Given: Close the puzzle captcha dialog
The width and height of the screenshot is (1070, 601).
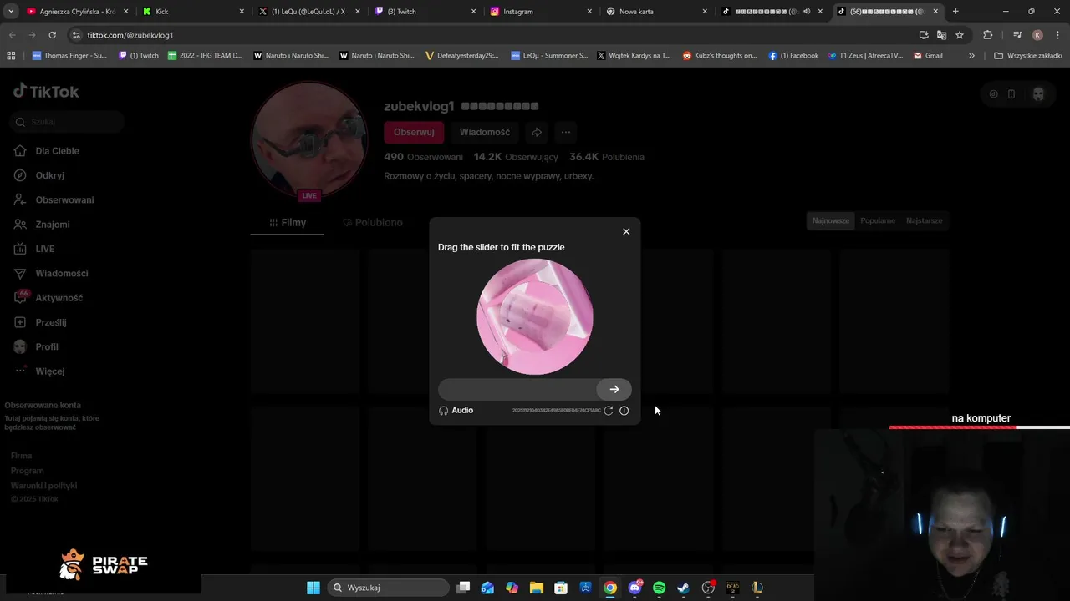Looking at the screenshot, I should click(x=626, y=231).
